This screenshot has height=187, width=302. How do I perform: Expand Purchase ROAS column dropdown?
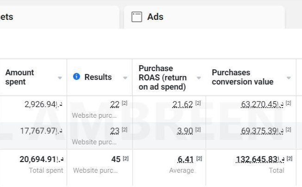coord(199,78)
